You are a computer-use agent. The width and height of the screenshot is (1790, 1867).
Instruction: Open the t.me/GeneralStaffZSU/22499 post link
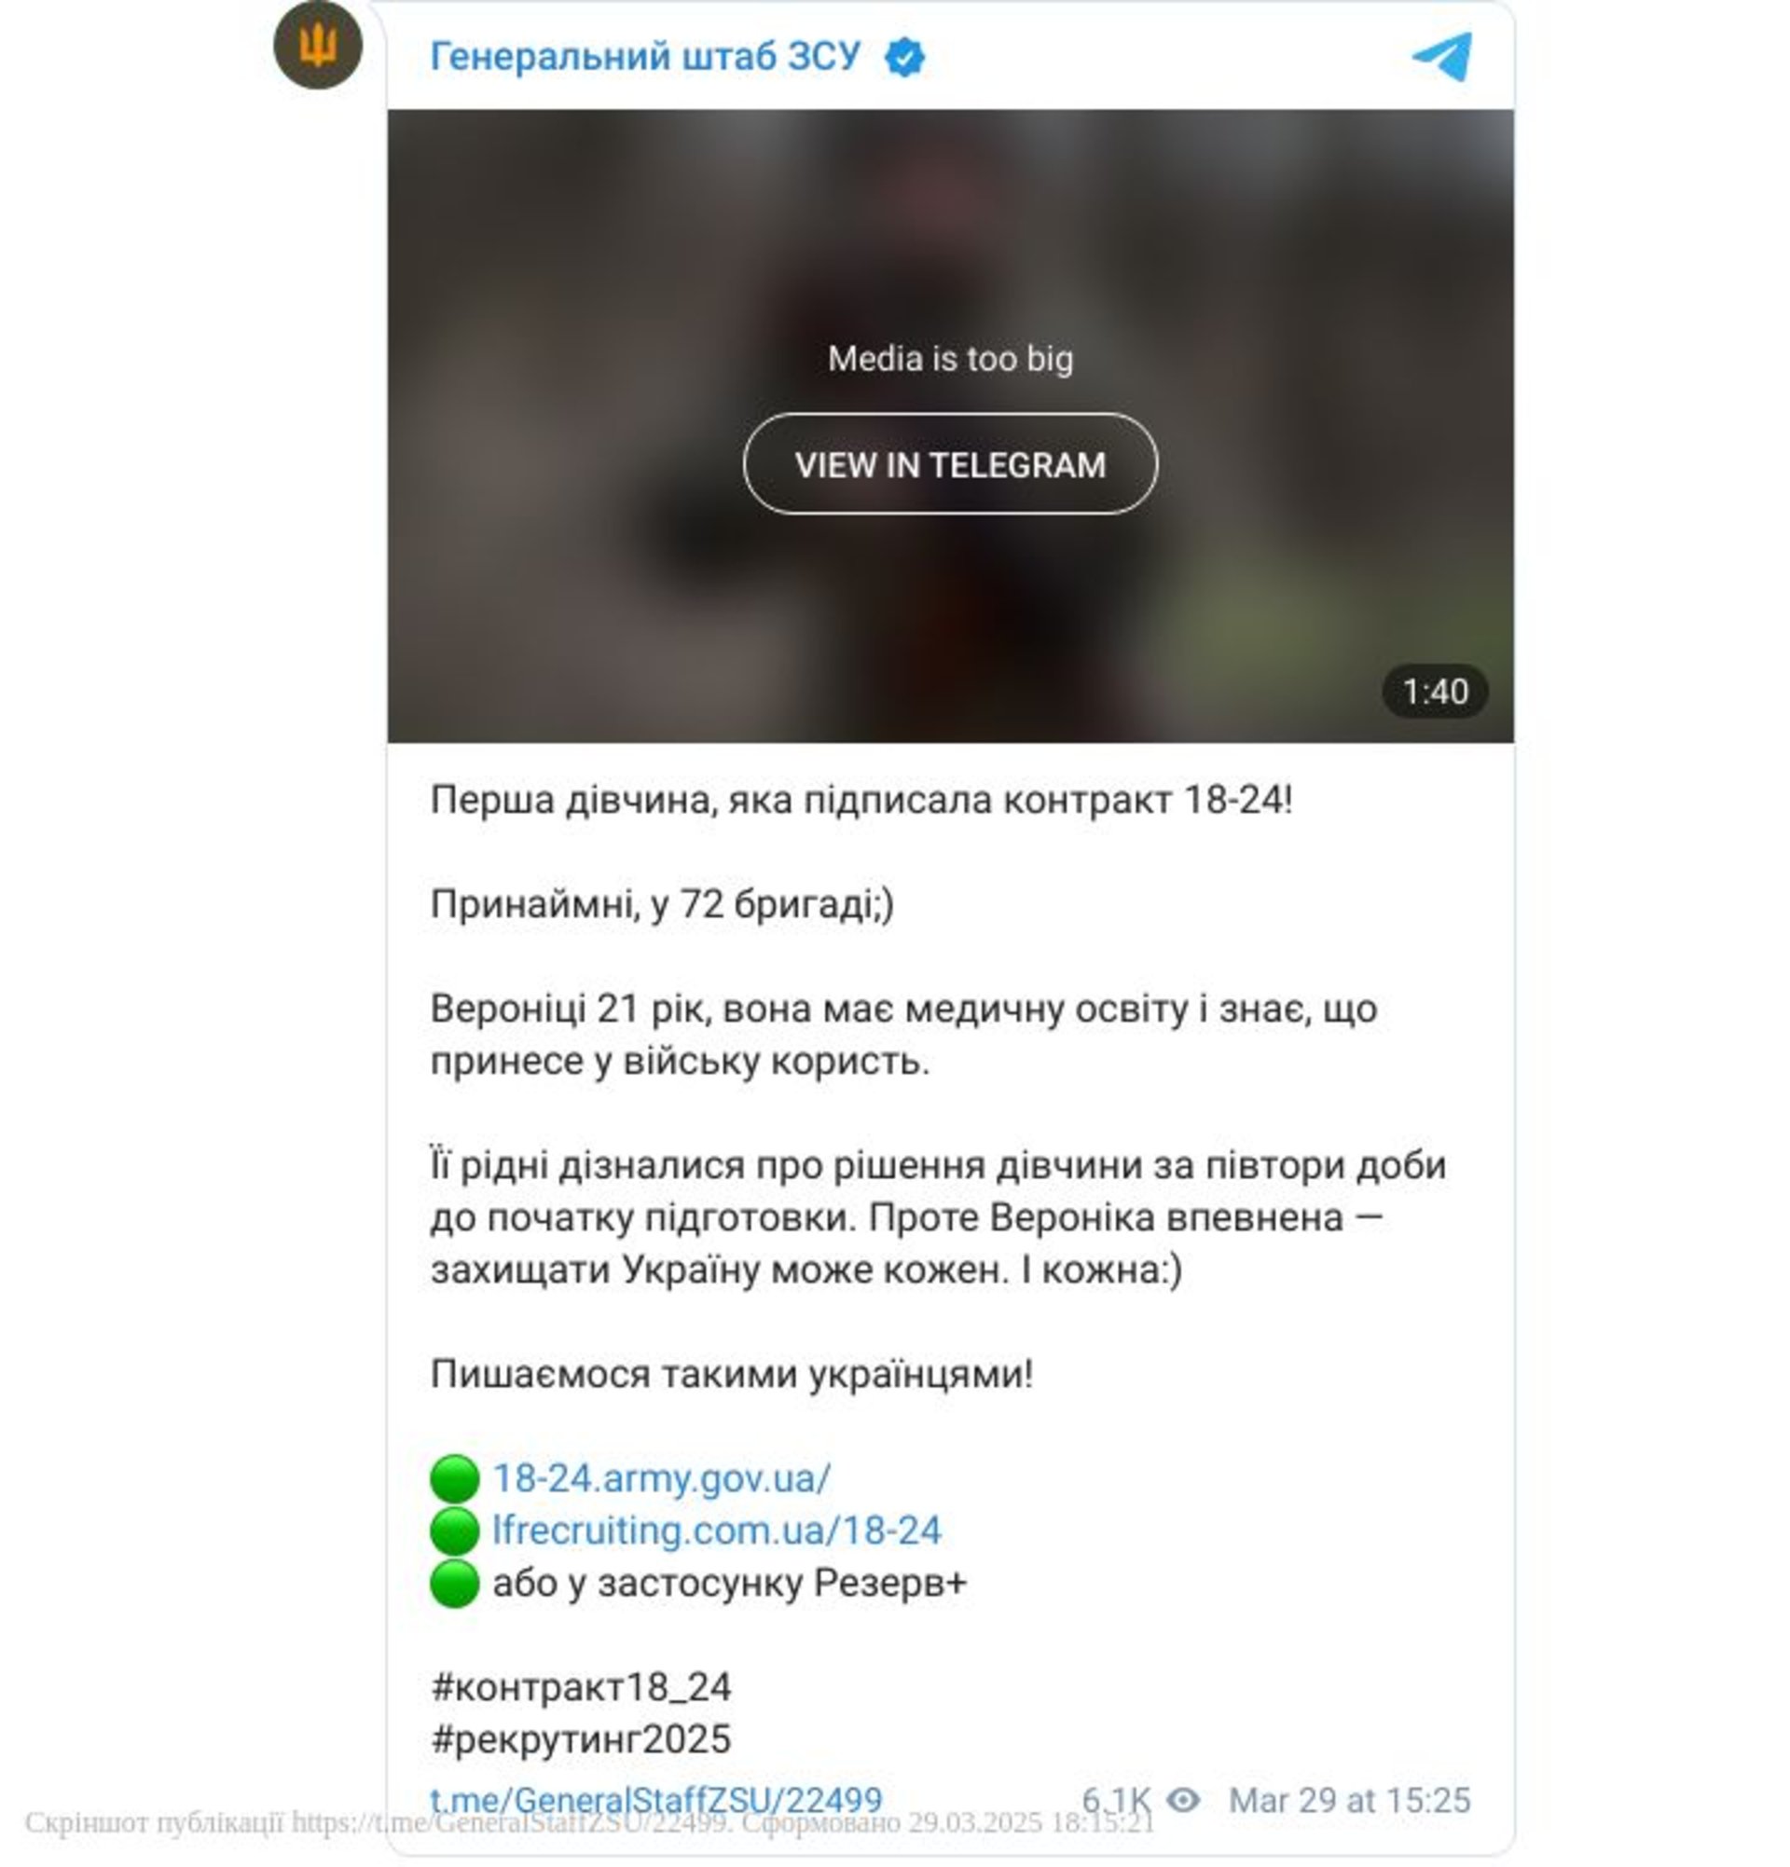click(x=656, y=1799)
